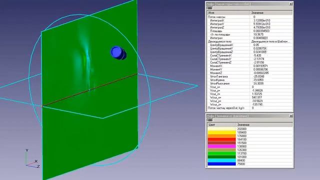The width and height of the screenshot is (320, 180).
Task: Select the 'ИнтегралY' row
Action: tap(249, 24)
